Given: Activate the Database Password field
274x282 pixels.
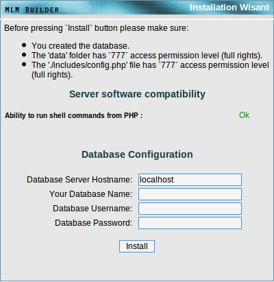Looking at the screenshot, I should pyautogui.click(x=190, y=223).
